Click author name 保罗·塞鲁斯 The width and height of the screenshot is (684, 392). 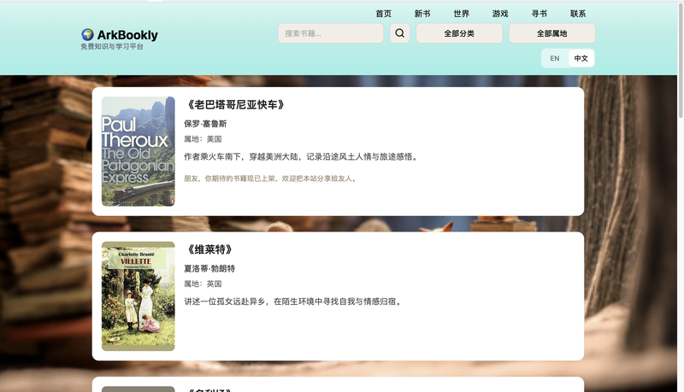click(205, 124)
